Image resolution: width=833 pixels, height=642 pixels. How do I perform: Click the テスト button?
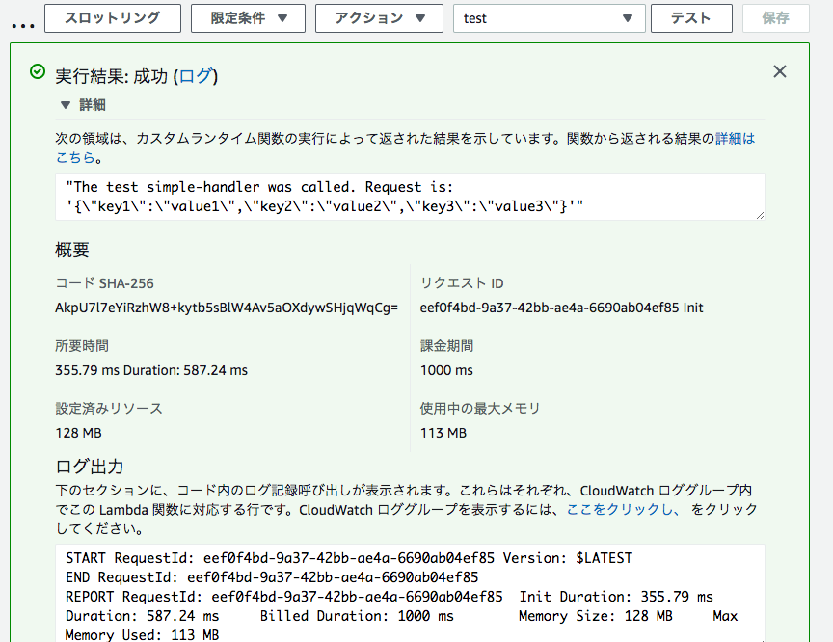click(x=691, y=18)
